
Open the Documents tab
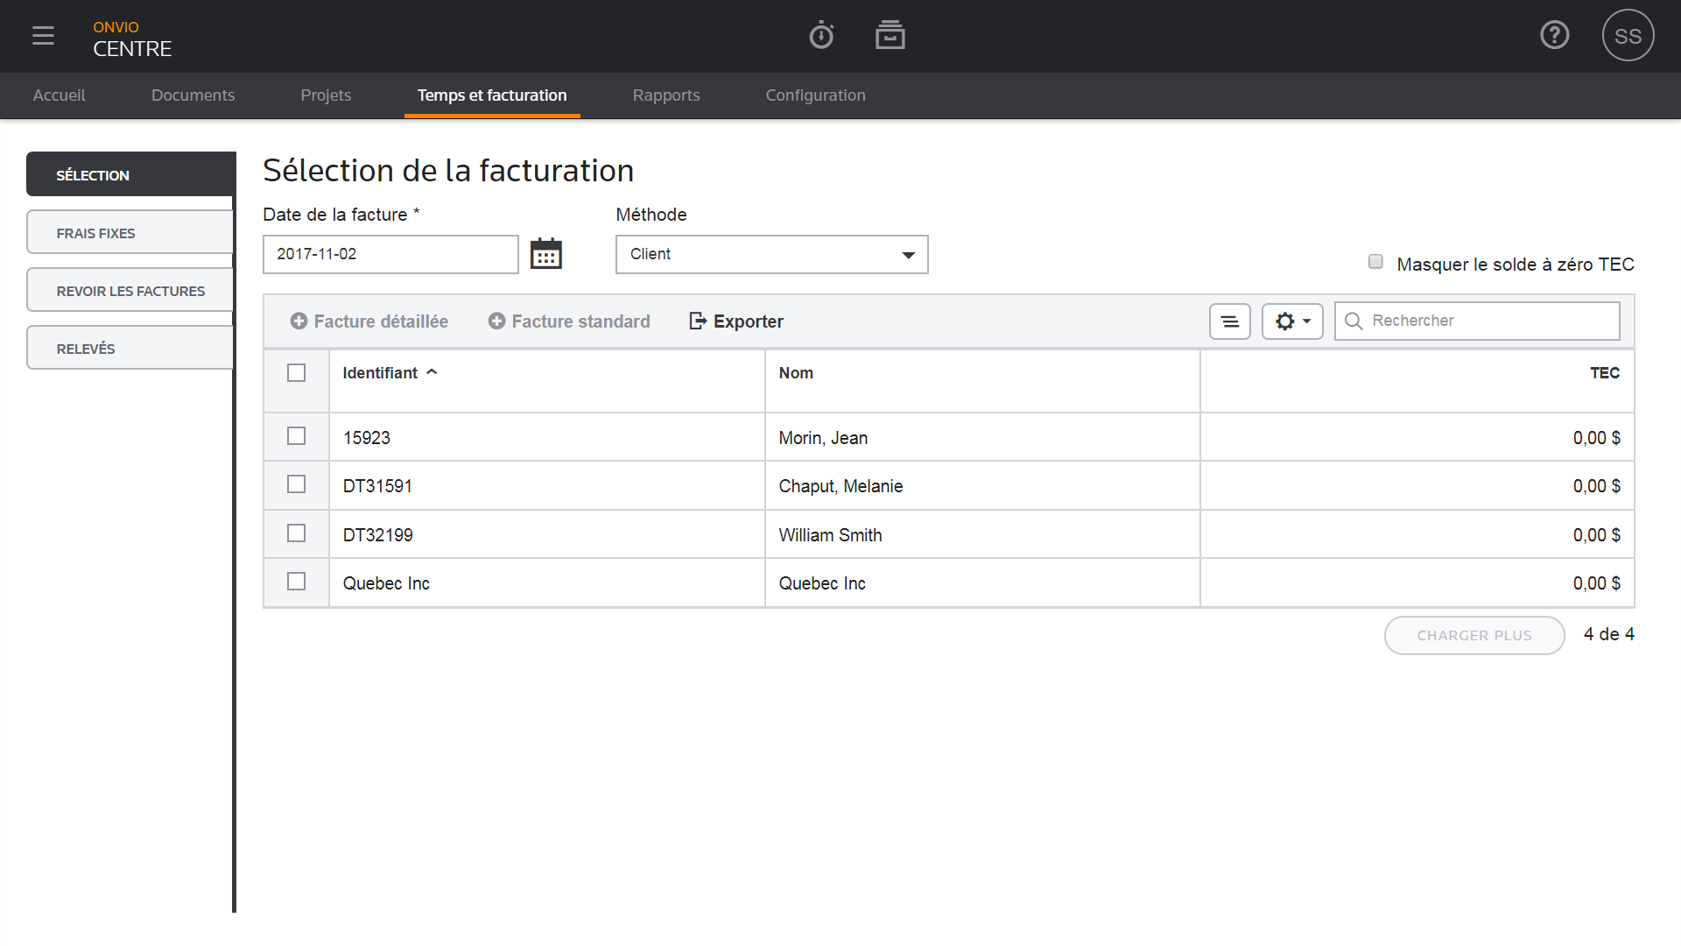coord(193,95)
